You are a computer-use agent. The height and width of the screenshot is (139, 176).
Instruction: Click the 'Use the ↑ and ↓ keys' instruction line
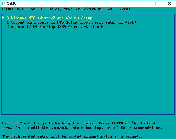click(80, 123)
